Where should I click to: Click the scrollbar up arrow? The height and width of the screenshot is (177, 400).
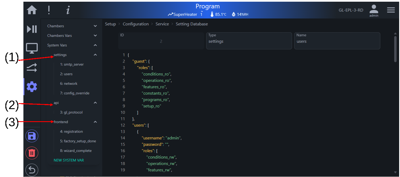tap(395, 34)
